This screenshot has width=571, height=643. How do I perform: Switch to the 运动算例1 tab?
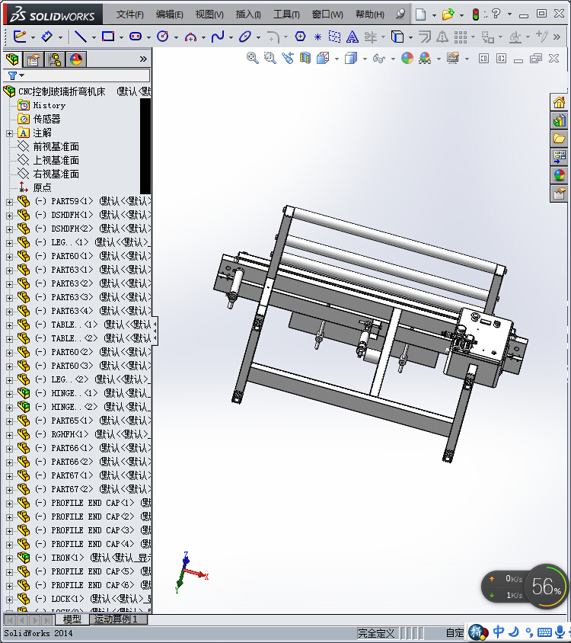pos(116,619)
